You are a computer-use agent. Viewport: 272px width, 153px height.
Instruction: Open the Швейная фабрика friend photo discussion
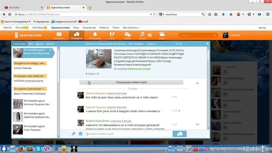32,116
